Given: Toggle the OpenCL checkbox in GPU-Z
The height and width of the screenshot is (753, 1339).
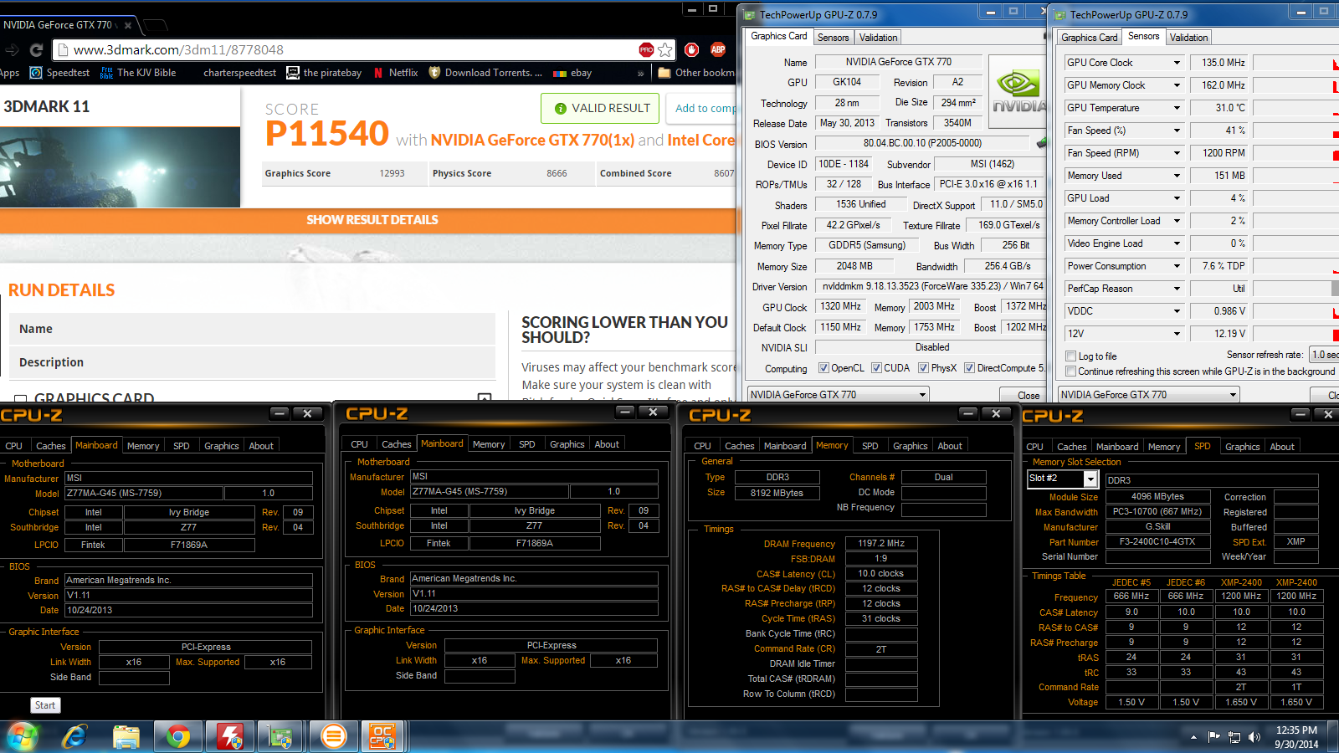Looking at the screenshot, I should (x=823, y=368).
